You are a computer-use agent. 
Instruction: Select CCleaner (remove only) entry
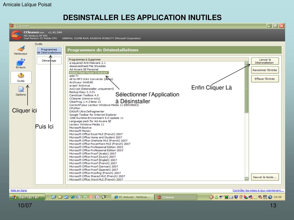[x=85, y=99]
